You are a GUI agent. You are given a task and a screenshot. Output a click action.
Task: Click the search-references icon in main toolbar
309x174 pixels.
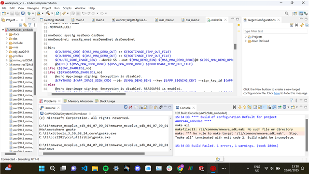[x=57, y=14]
